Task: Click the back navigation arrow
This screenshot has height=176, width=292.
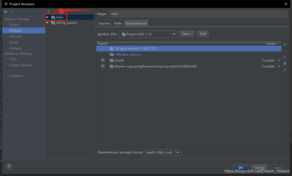Action: (x=6, y=12)
